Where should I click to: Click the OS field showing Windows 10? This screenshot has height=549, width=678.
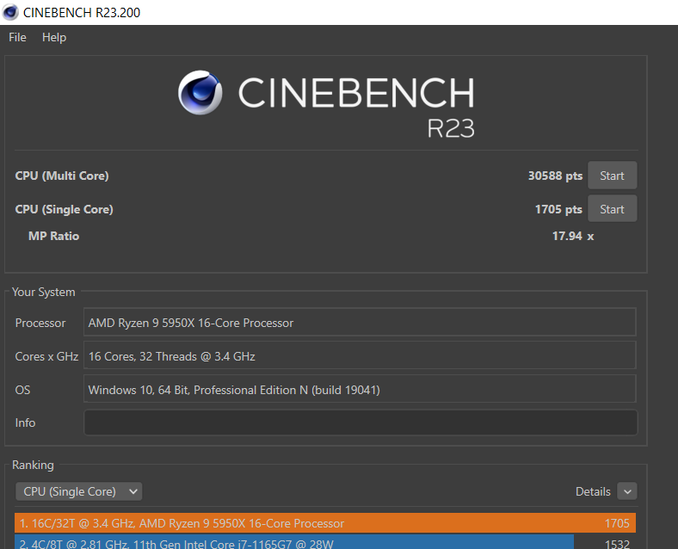pyautogui.click(x=360, y=390)
